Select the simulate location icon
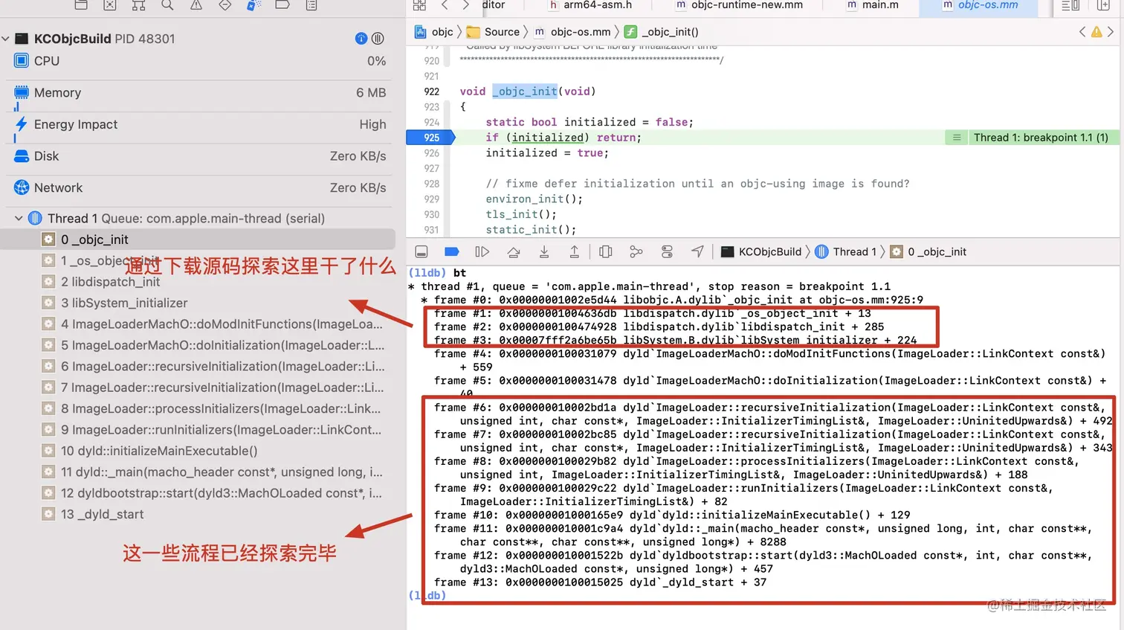 (x=697, y=251)
